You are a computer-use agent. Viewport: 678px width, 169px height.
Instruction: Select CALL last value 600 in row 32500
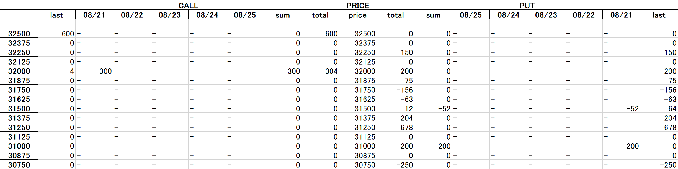coord(56,33)
